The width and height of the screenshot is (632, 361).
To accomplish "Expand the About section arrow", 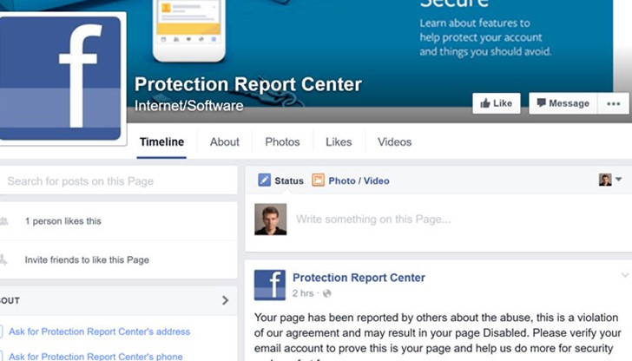I will click(x=225, y=300).
